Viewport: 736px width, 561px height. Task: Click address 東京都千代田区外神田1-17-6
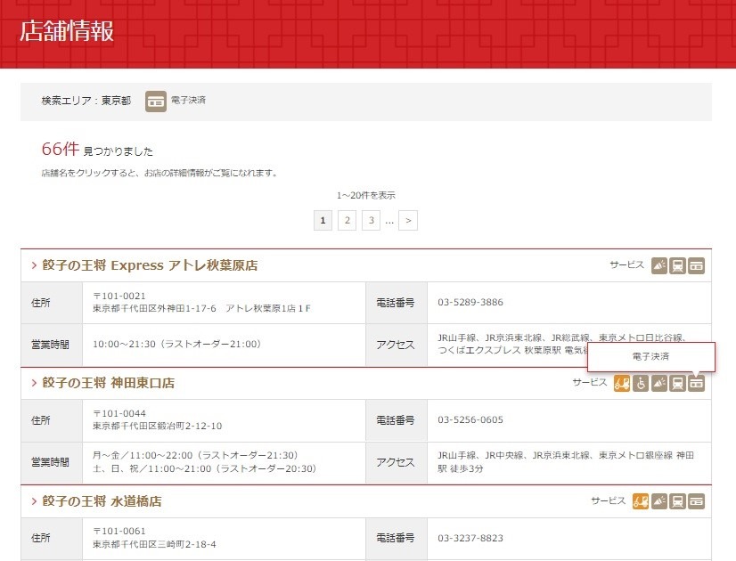click(154, 309)
